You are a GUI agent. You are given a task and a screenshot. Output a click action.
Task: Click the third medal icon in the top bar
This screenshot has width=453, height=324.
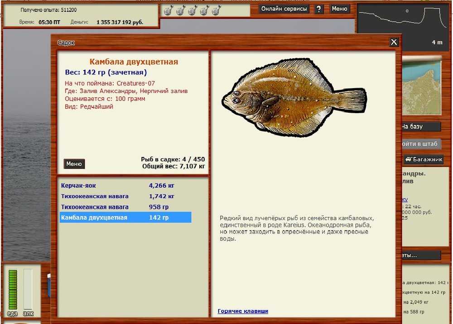(x=192, y=10)
